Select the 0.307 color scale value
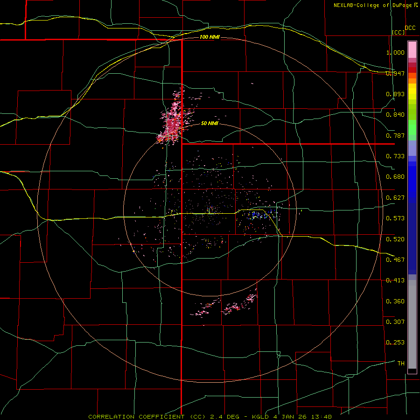The image size is (420, 420). point(395,322)
